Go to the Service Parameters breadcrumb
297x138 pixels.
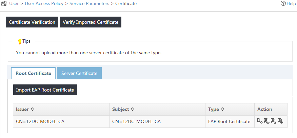pyautogui.click(x=90, y=4)
